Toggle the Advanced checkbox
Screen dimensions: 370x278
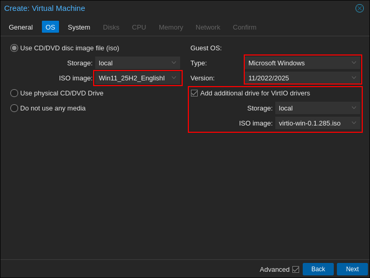(295, 269)
